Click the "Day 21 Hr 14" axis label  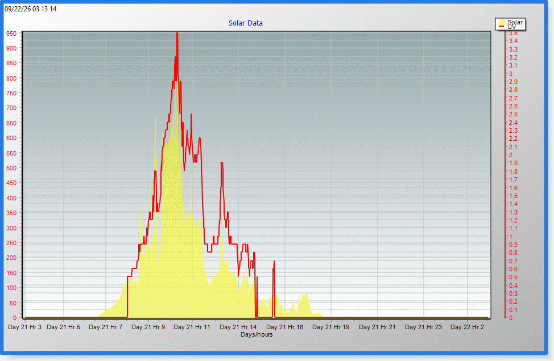point(238,327)
